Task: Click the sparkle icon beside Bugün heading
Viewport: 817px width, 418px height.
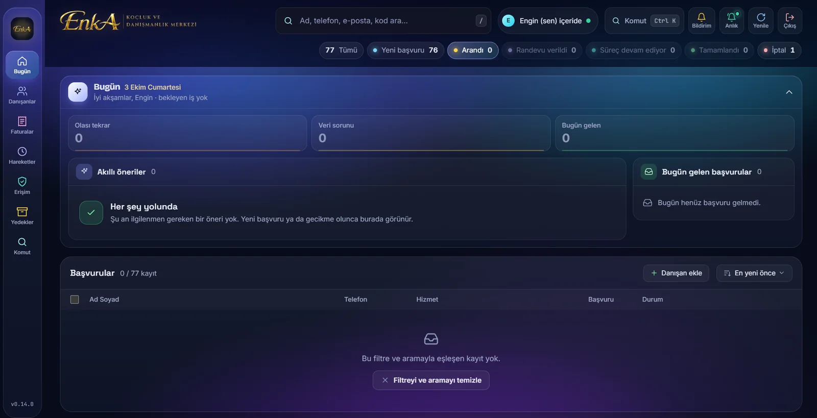Action: click(78, 92)
